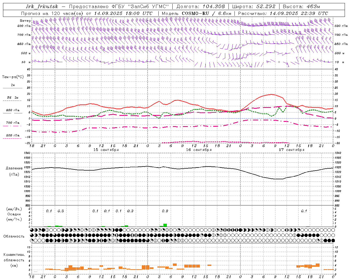Click the 500 гПа dotted temperature legend line
The image size is (349, 279).
click(12, 139)
